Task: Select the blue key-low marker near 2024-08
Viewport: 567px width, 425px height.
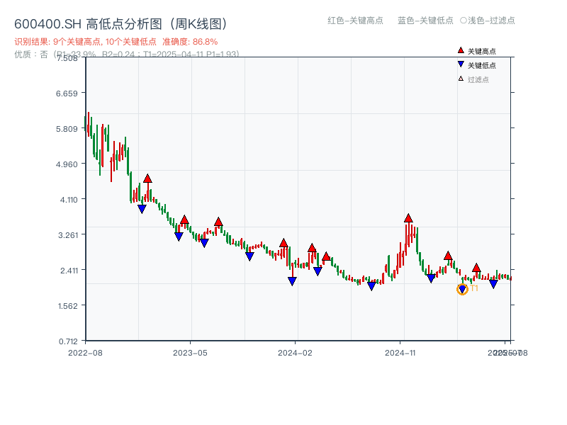Action: click(371, 285)
